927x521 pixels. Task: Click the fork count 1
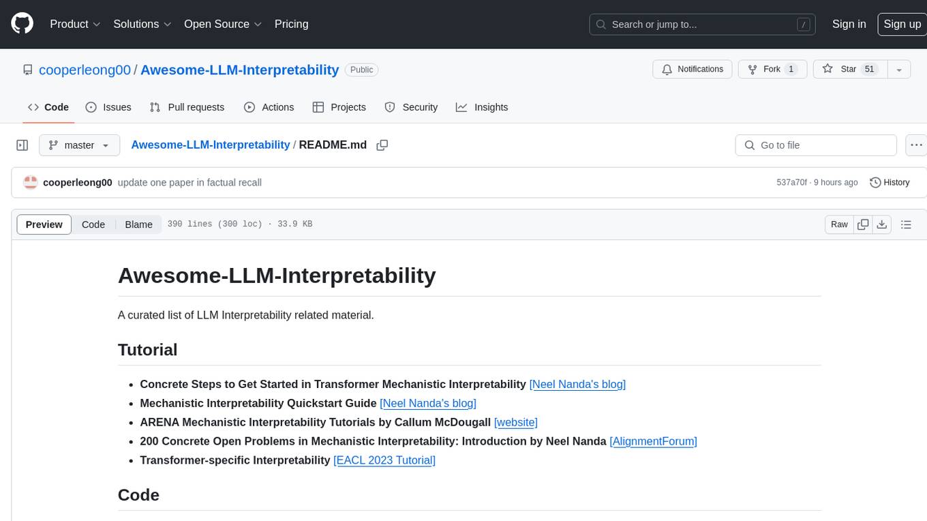point(791,70)
